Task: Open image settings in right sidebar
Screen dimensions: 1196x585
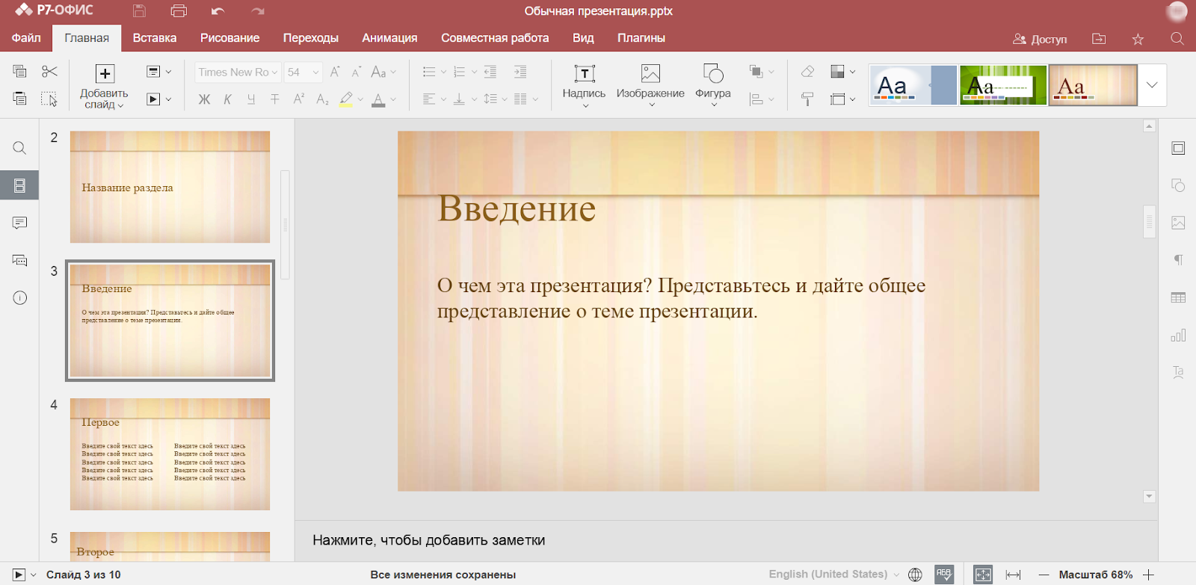Action: coord(1178,223)
